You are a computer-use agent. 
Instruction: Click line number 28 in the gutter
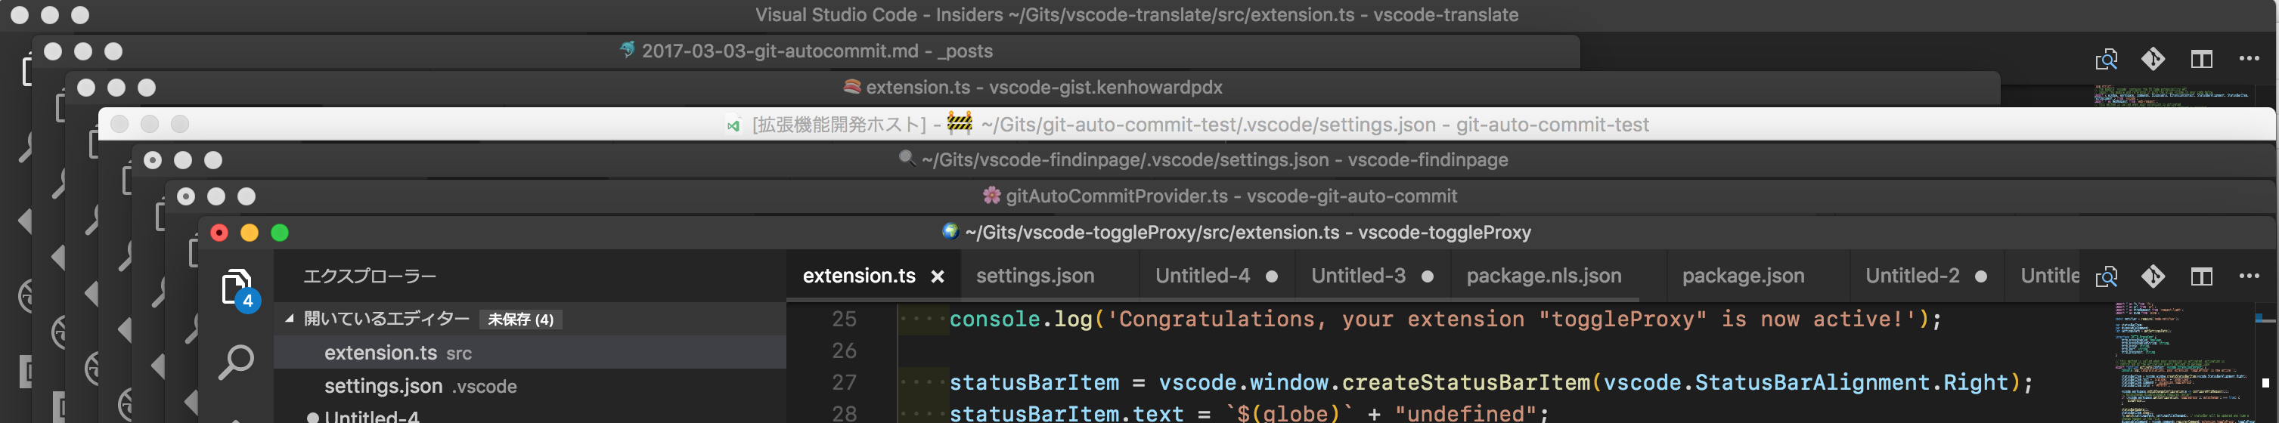tap(844, 412)
